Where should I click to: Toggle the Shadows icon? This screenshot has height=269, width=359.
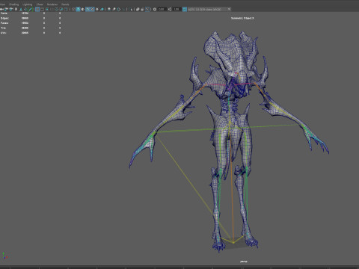102,9
